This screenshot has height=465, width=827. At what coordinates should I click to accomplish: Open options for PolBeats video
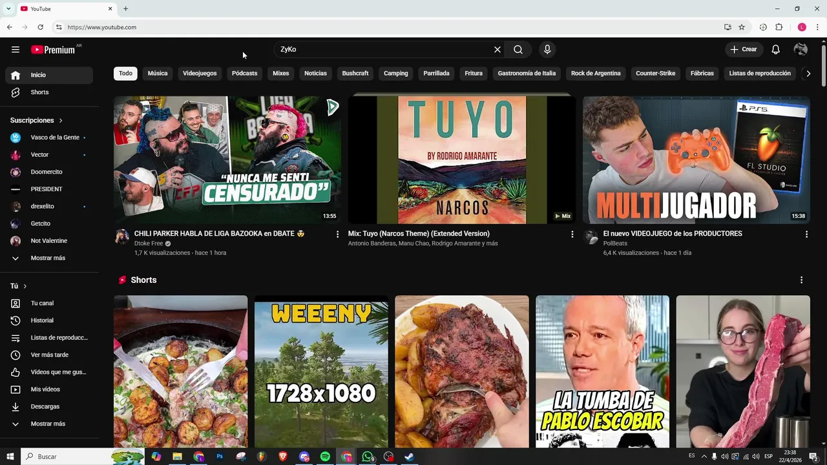pyautogui.click(x=806, y=234)
